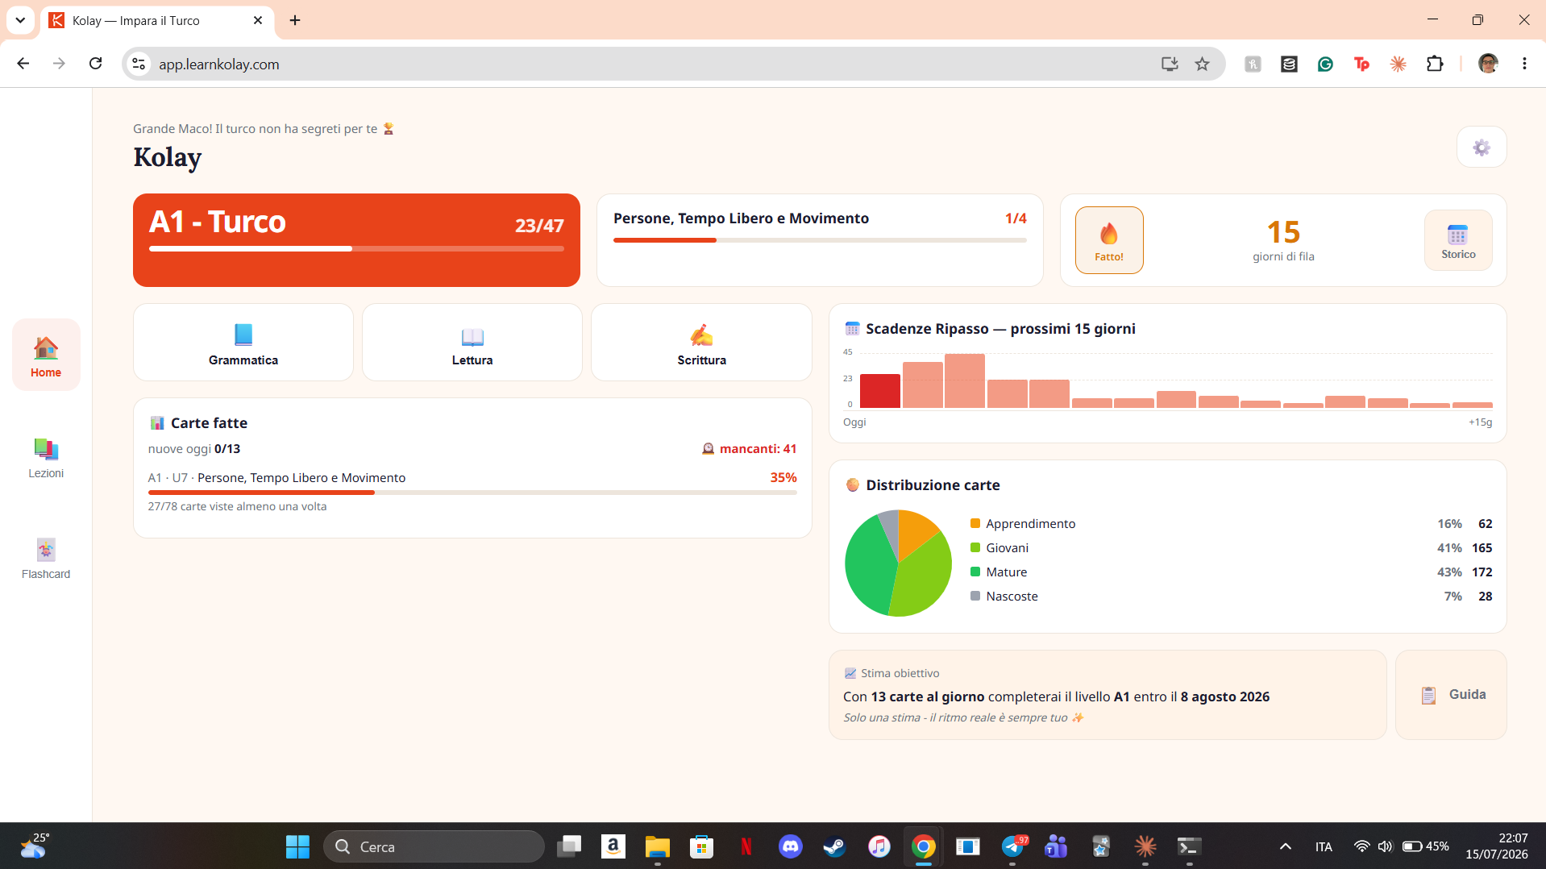
Task: Open the Grammatica card
Action: [x=243, y=343]
